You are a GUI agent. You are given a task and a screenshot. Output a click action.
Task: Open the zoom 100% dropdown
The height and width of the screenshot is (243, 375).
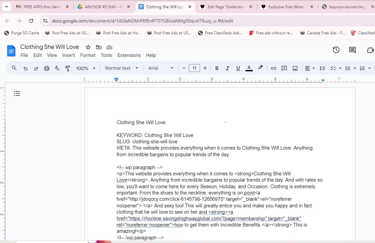[85, 68]
